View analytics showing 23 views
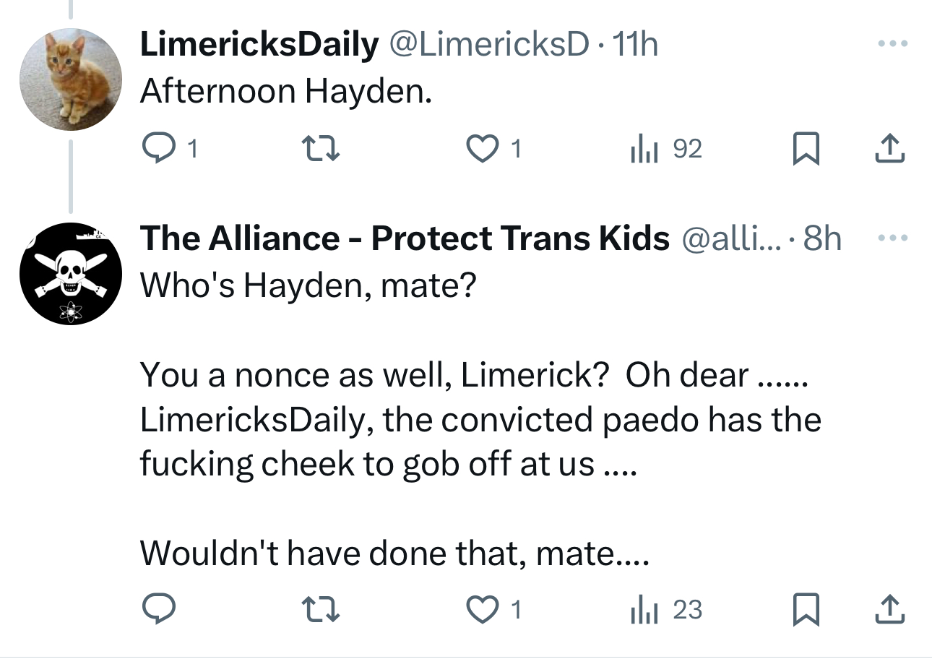Image resolution: width=932 pixels, height=659 pixels. pyautogui.click(x=640, y=610)
